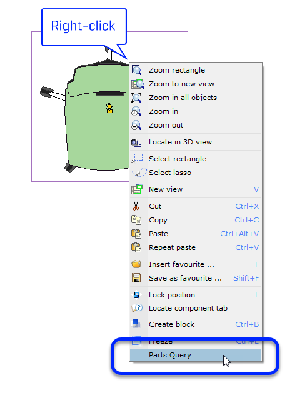The image size is (297, 405).
Task: Click the Ctrl+X shortcut text
Action: click(247, 206)
